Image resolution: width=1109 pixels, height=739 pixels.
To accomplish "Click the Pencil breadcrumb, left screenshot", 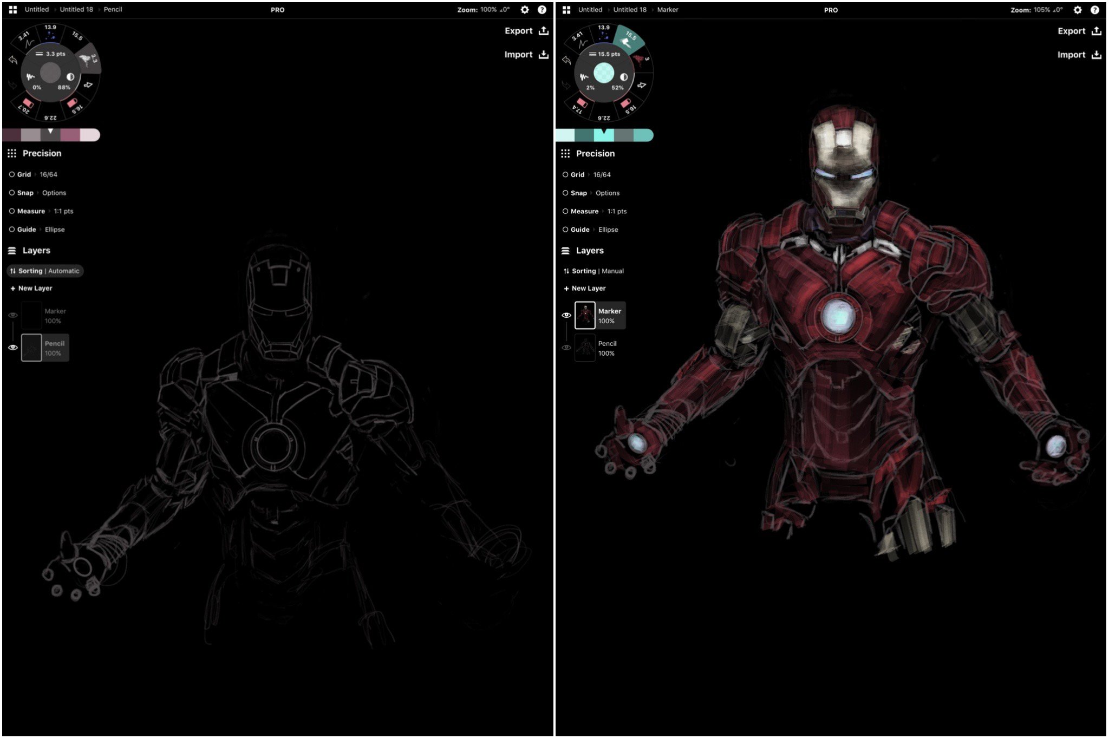I will (x=113, y=10).
